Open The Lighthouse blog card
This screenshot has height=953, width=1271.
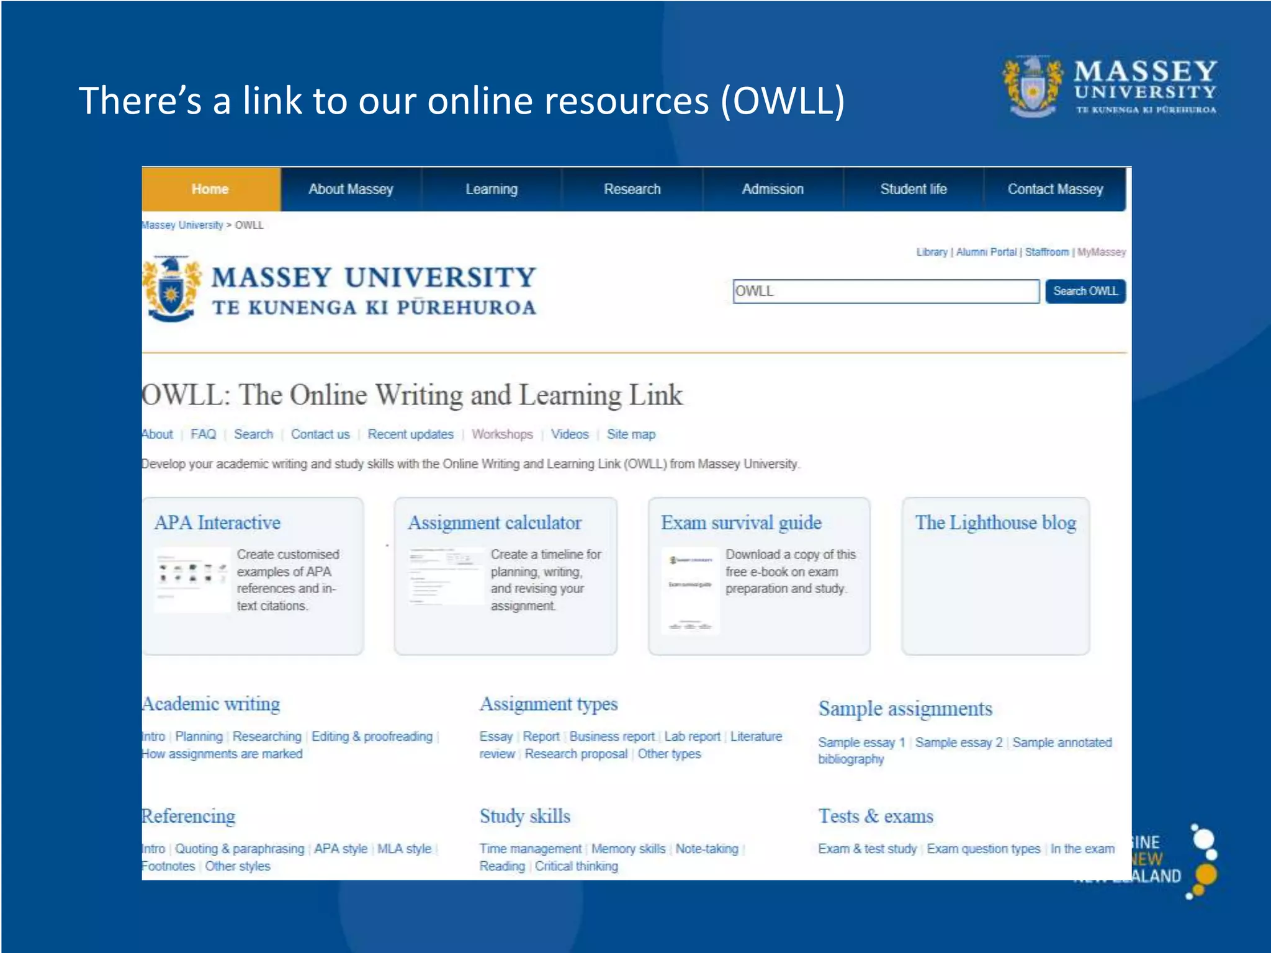click(x=995, y=522)
